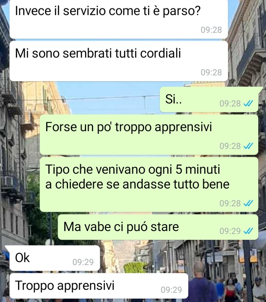Tap the 'Tipo che venivano ogni 5 minuti' message
266x302 pixels.
tap(149, 185)
